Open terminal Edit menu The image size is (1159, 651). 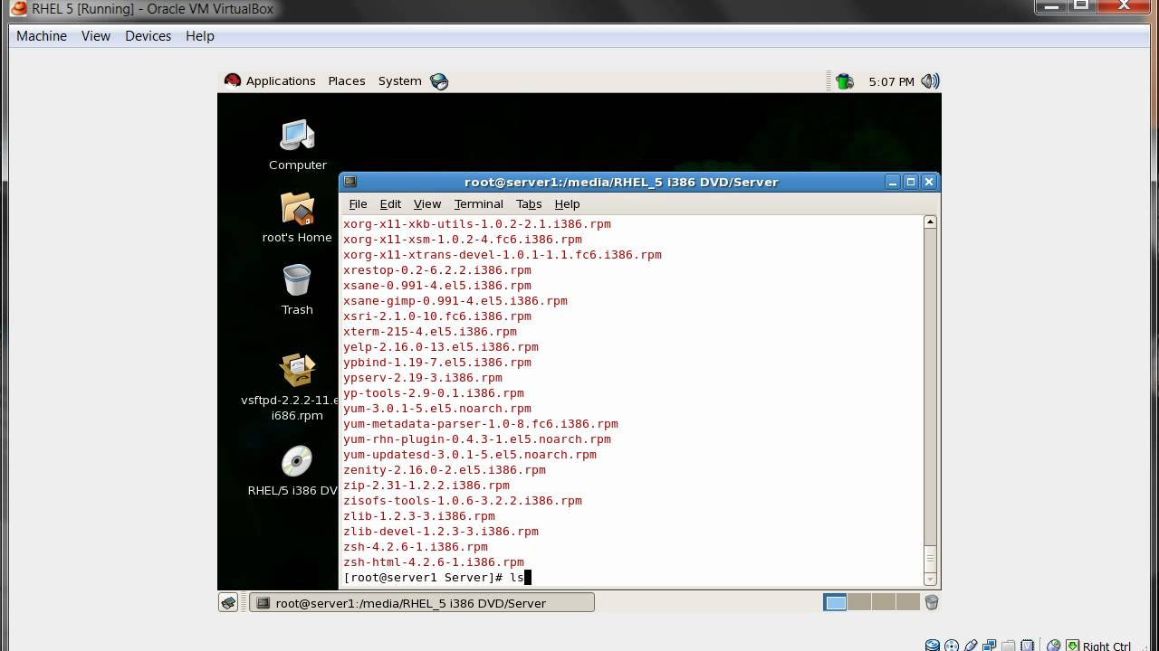[390, 203]
